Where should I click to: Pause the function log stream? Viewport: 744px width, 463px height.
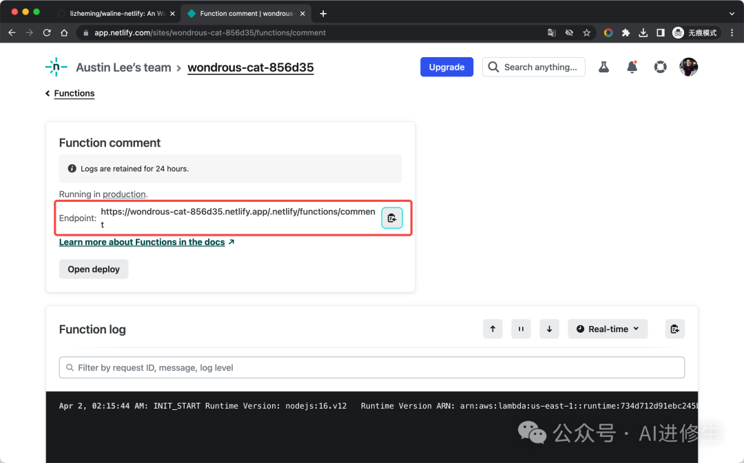pyautogui.click(x=521, y=329)
